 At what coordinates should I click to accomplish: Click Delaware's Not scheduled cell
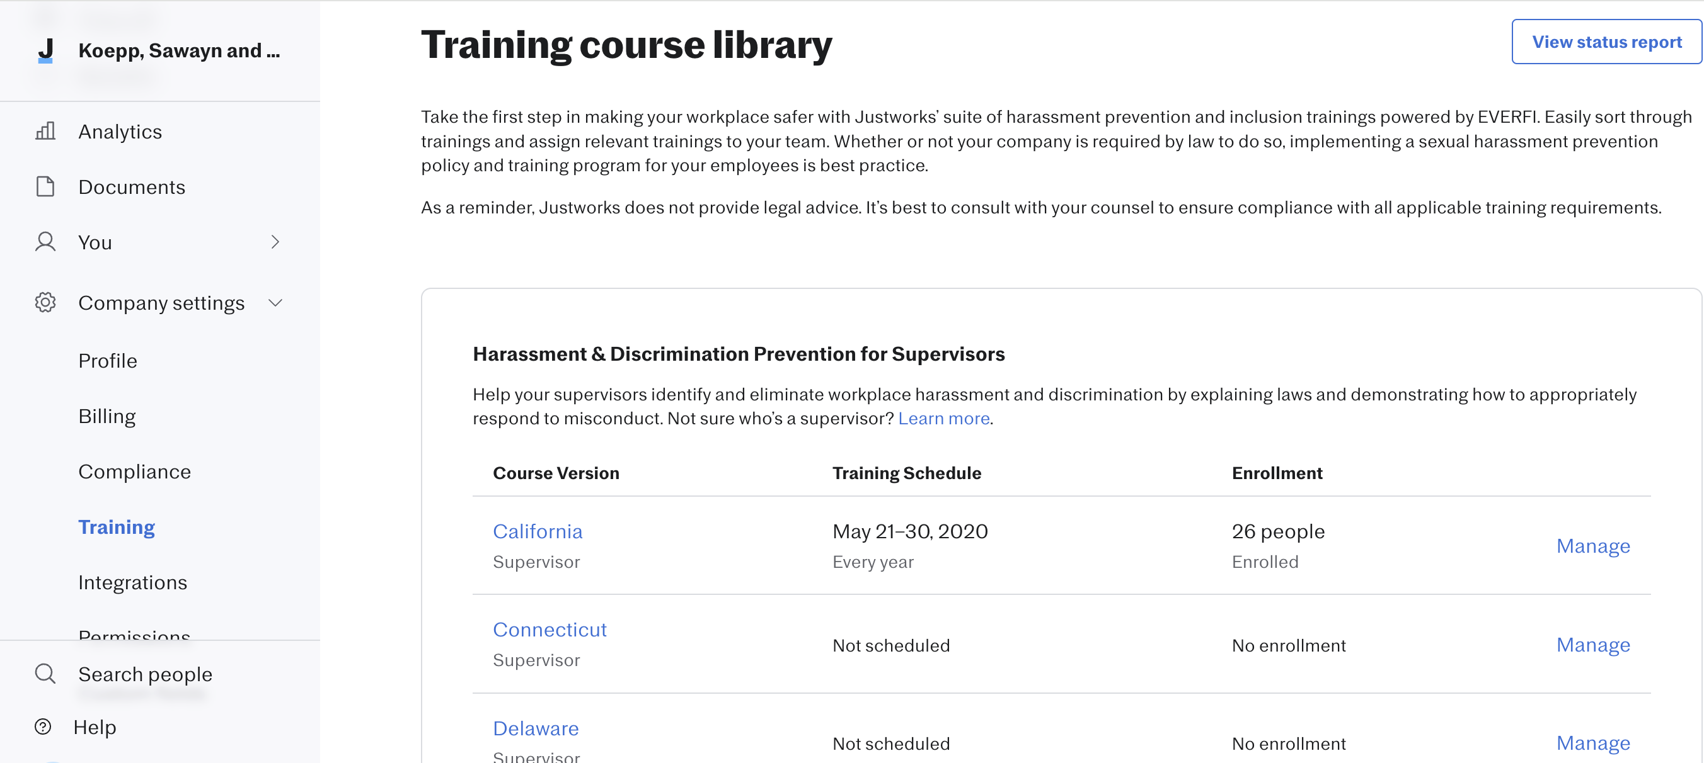point(890,744)
